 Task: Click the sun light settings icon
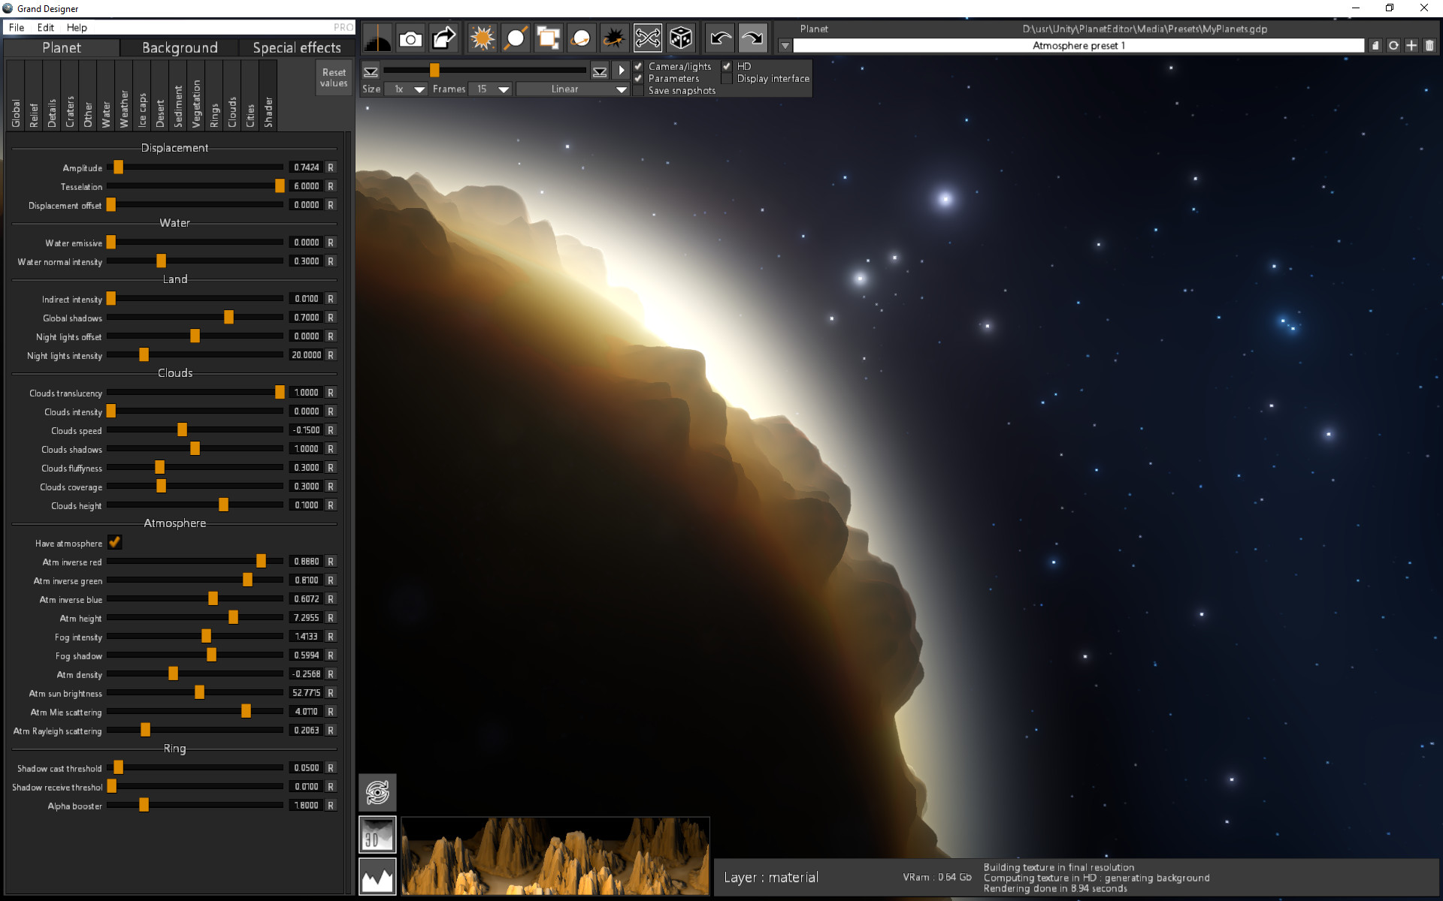481,38
